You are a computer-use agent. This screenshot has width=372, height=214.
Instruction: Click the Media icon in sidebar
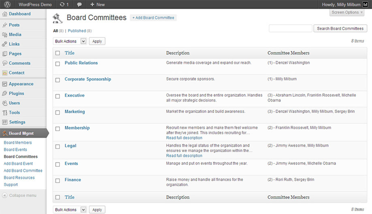5,35
